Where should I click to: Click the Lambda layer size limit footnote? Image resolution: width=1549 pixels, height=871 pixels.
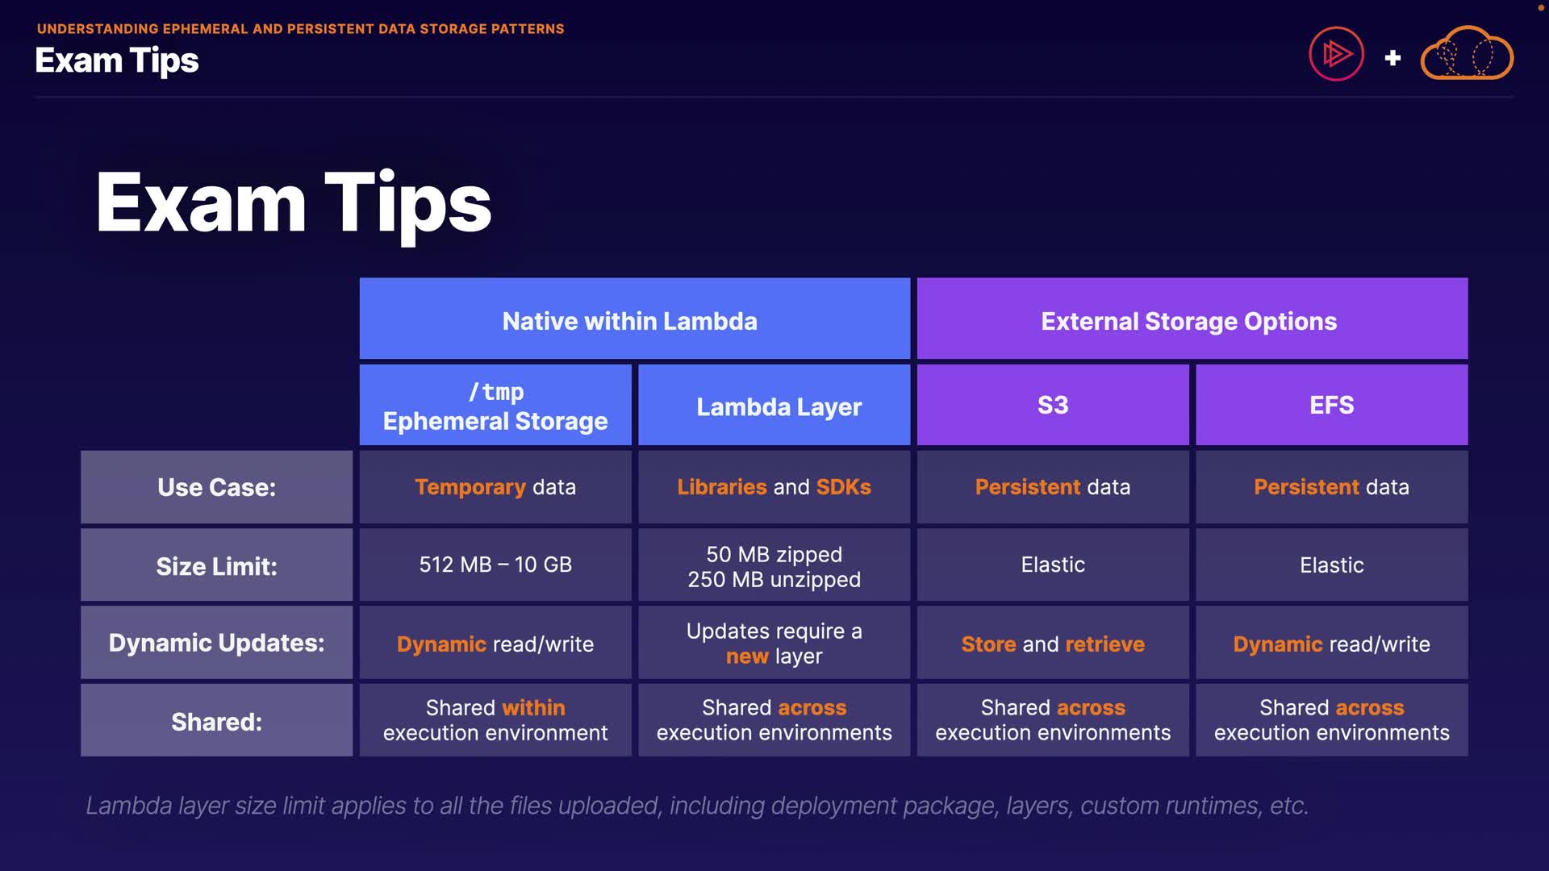tap(696, 805)
